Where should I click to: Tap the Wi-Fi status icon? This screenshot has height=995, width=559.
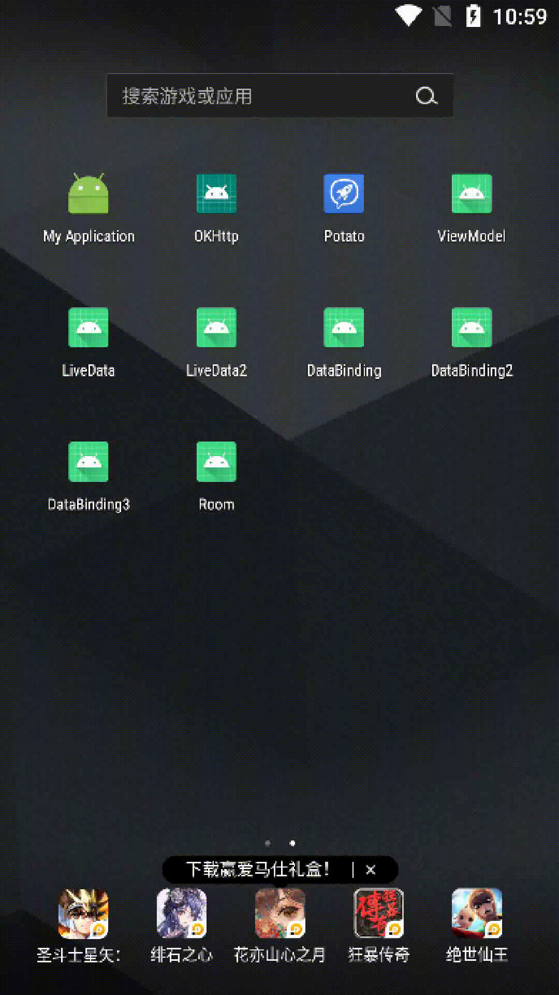tap(408, 16)
